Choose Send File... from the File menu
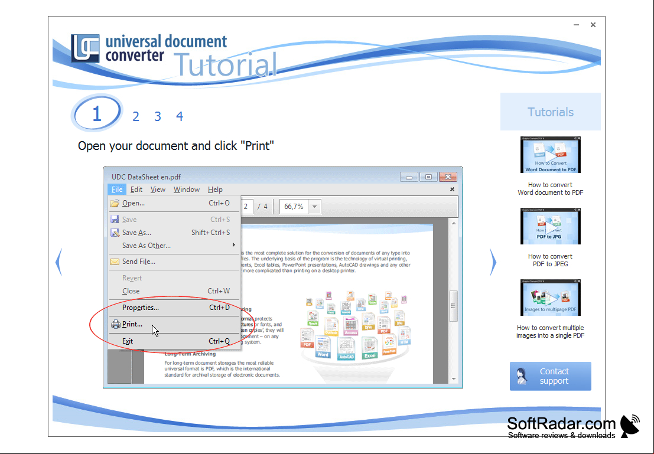Viewport: 654px width, 454px height. (x=174, y=262)
